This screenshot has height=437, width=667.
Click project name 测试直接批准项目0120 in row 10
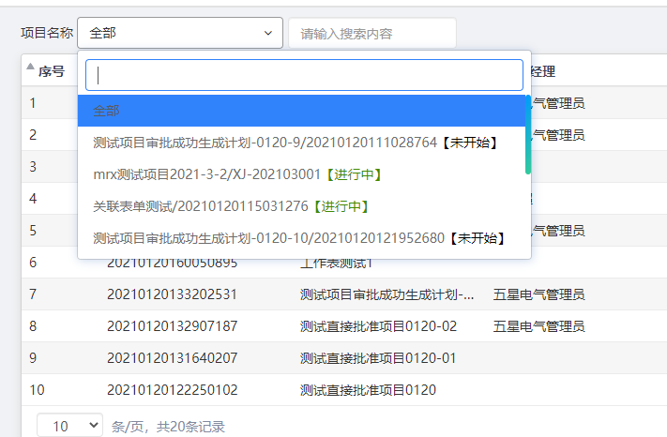pos(368,390)
